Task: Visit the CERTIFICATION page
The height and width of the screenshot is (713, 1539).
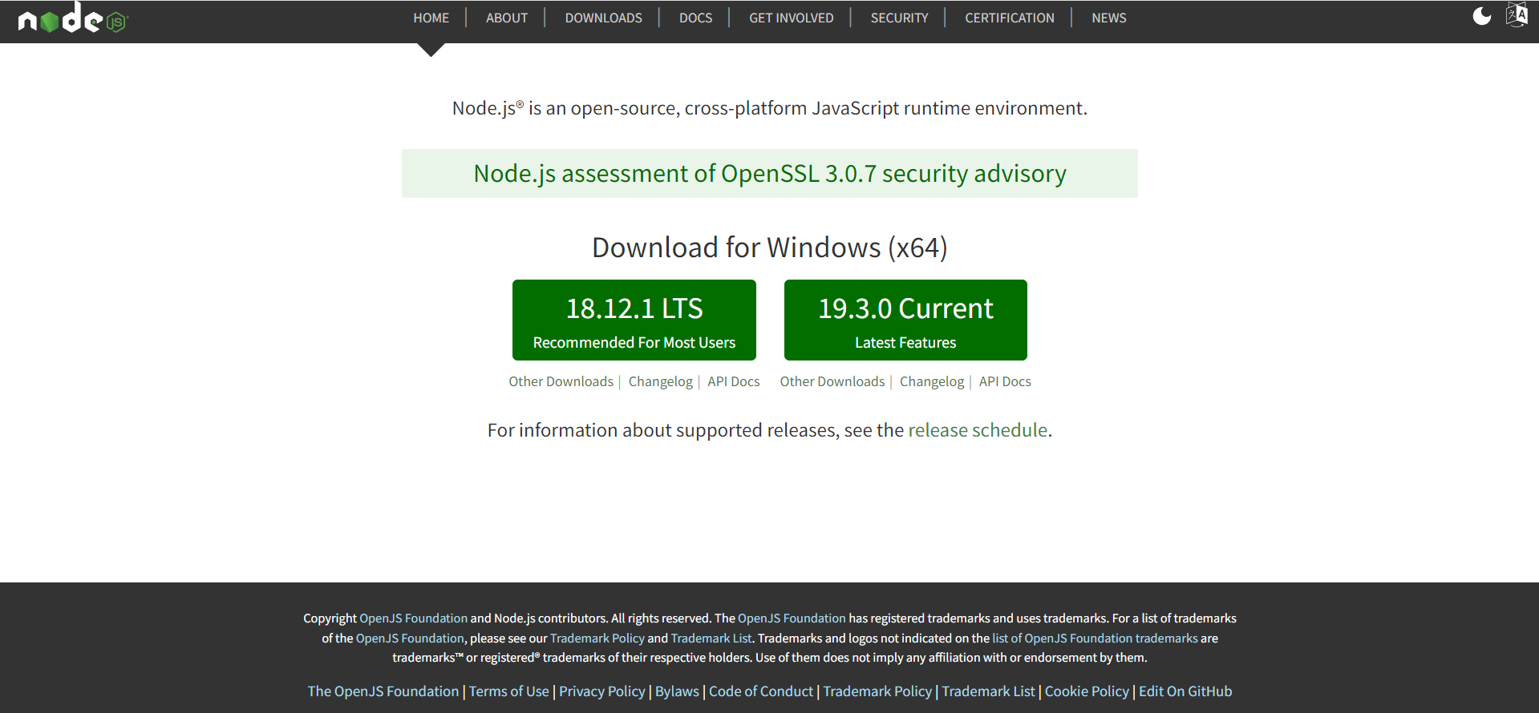Action: pyautogui.click(x=1009, y=18)
